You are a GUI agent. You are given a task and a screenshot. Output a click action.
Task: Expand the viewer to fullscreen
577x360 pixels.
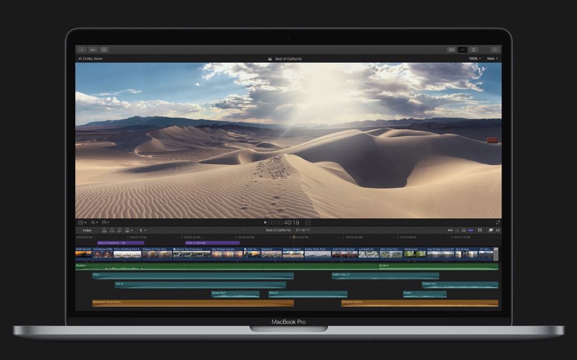[x=497, y=223]
